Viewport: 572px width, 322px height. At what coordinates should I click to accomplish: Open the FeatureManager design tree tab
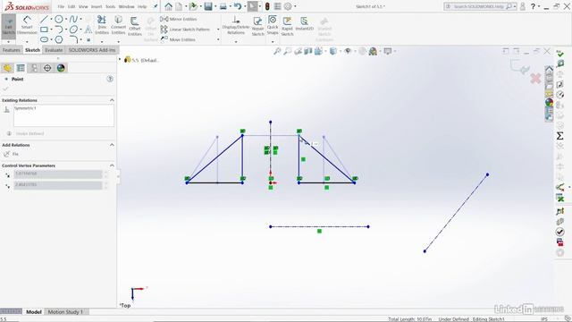coord(7,68)
